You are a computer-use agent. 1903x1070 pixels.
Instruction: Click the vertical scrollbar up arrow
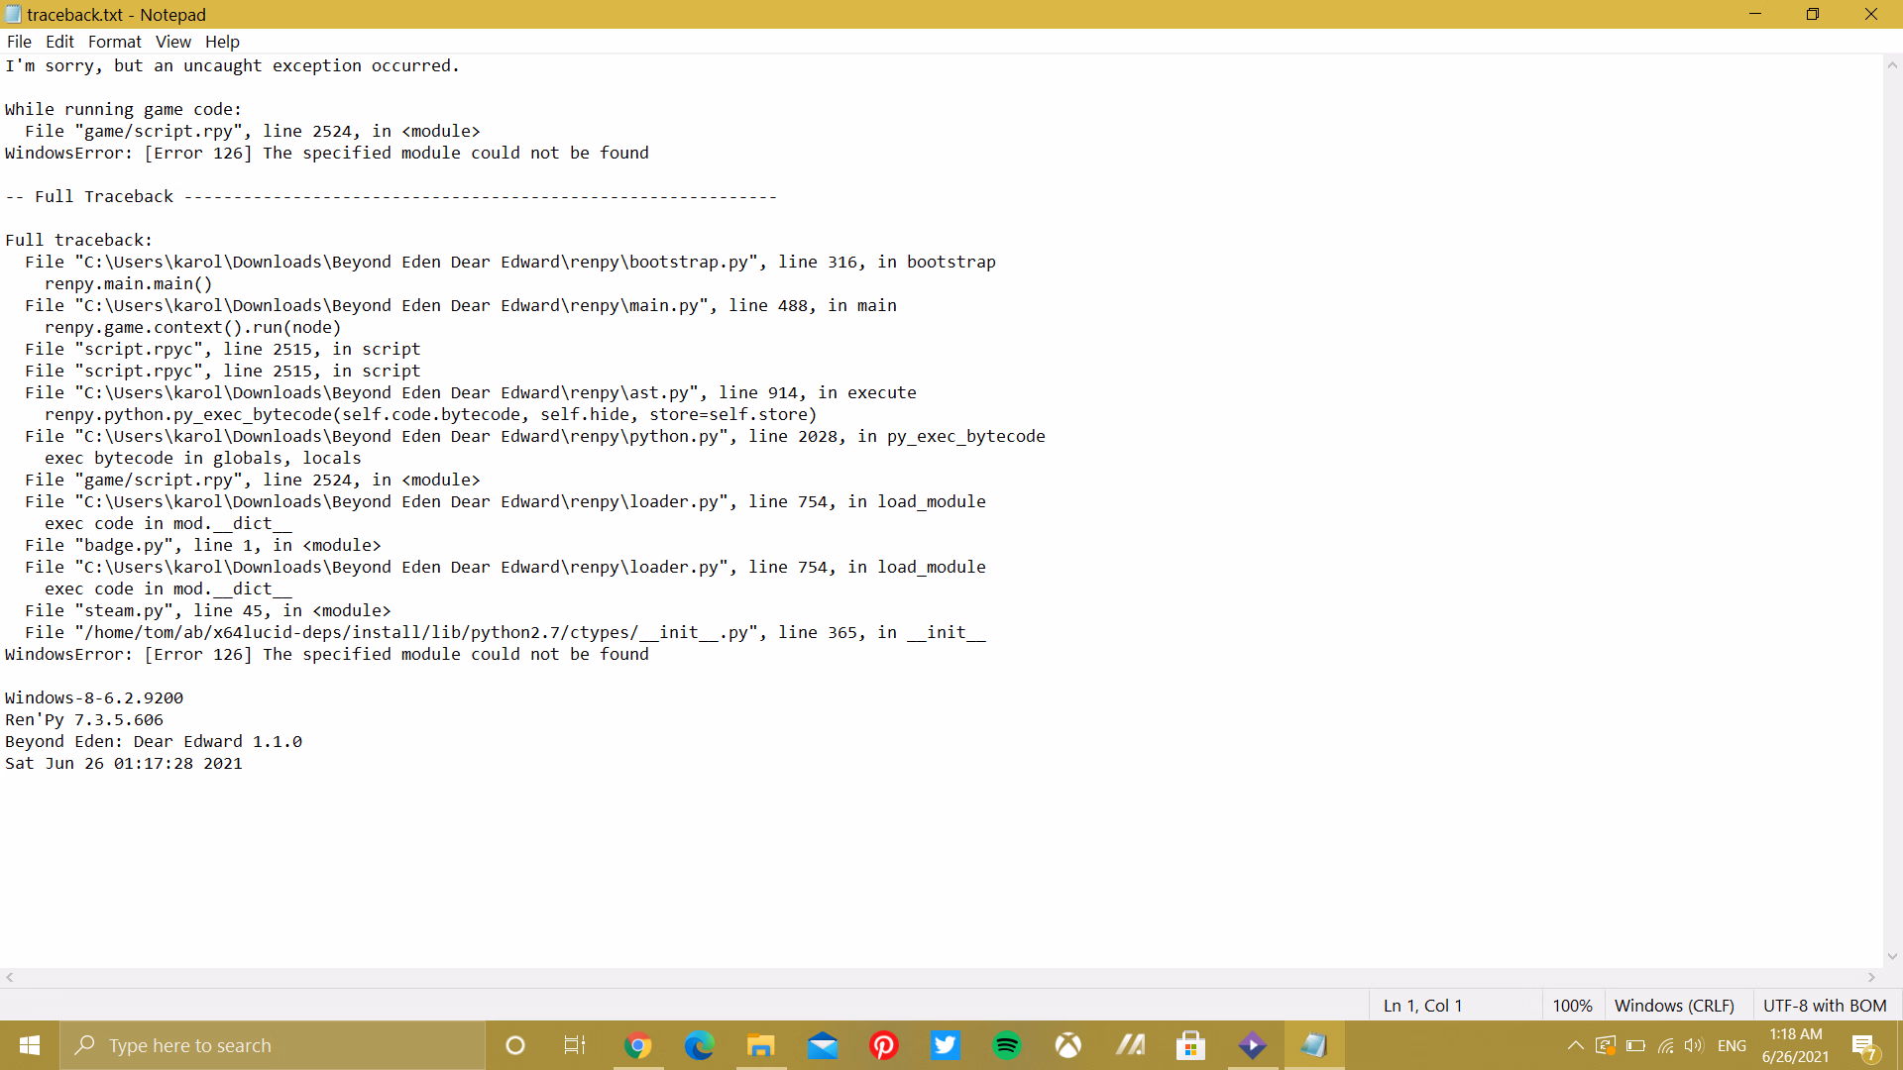1892,65
